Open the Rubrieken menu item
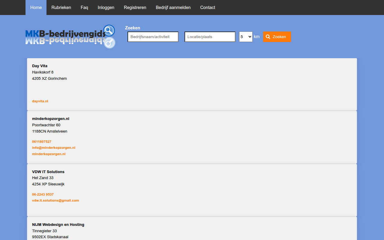 click(x=61, y=7)
